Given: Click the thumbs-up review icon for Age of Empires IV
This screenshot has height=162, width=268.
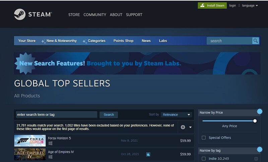Looking at the screenshot, I should [148, 155].
